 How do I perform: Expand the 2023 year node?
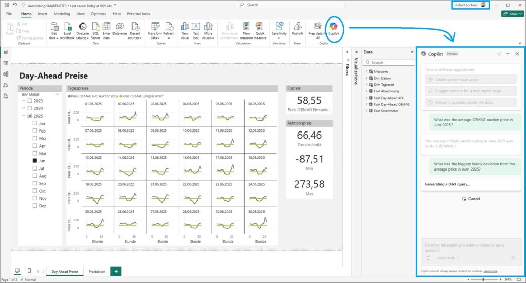tap(24, 101)
